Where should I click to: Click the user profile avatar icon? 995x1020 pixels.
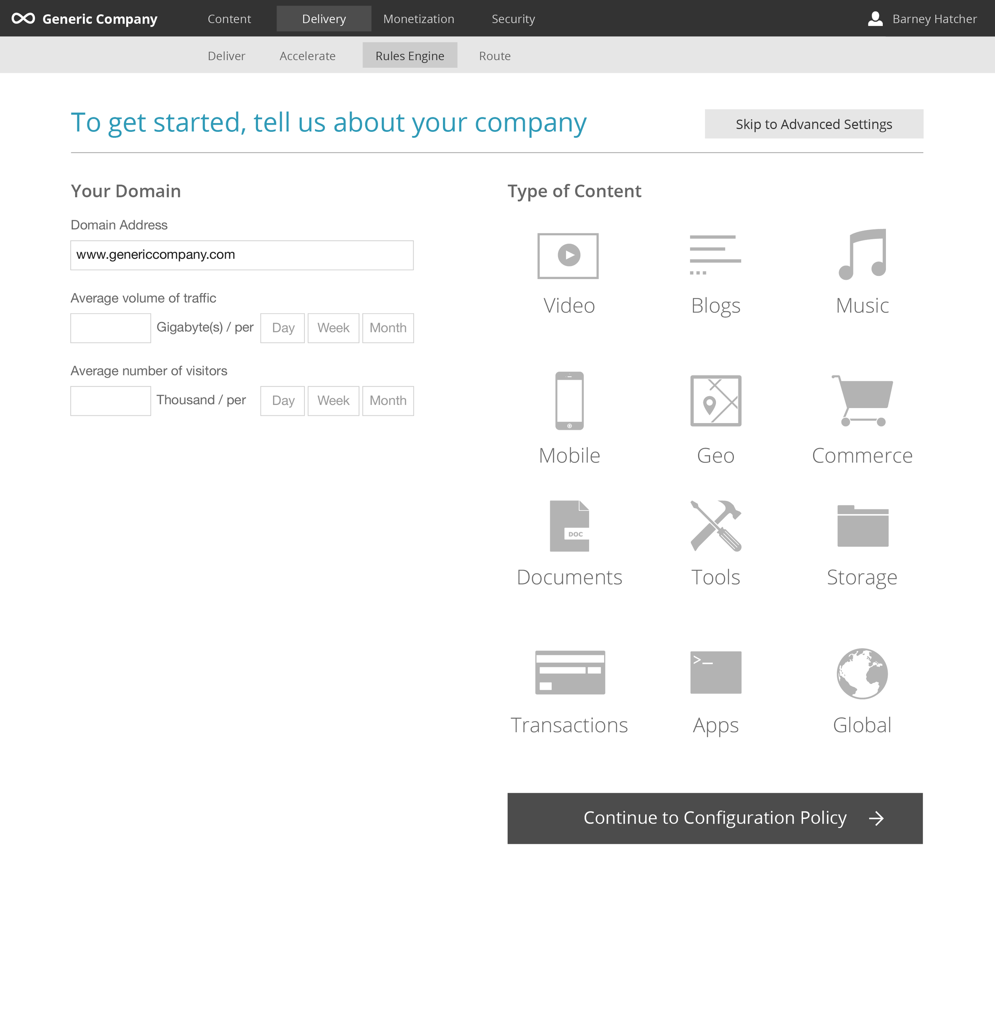(875, 19)
